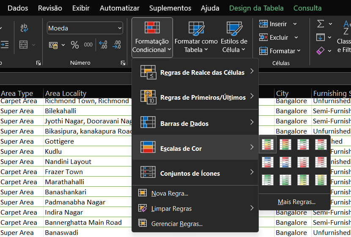Open Regras de Primeiros/Últimos submenu
This screenshot has width=351, height=237.
coord(195,97)
